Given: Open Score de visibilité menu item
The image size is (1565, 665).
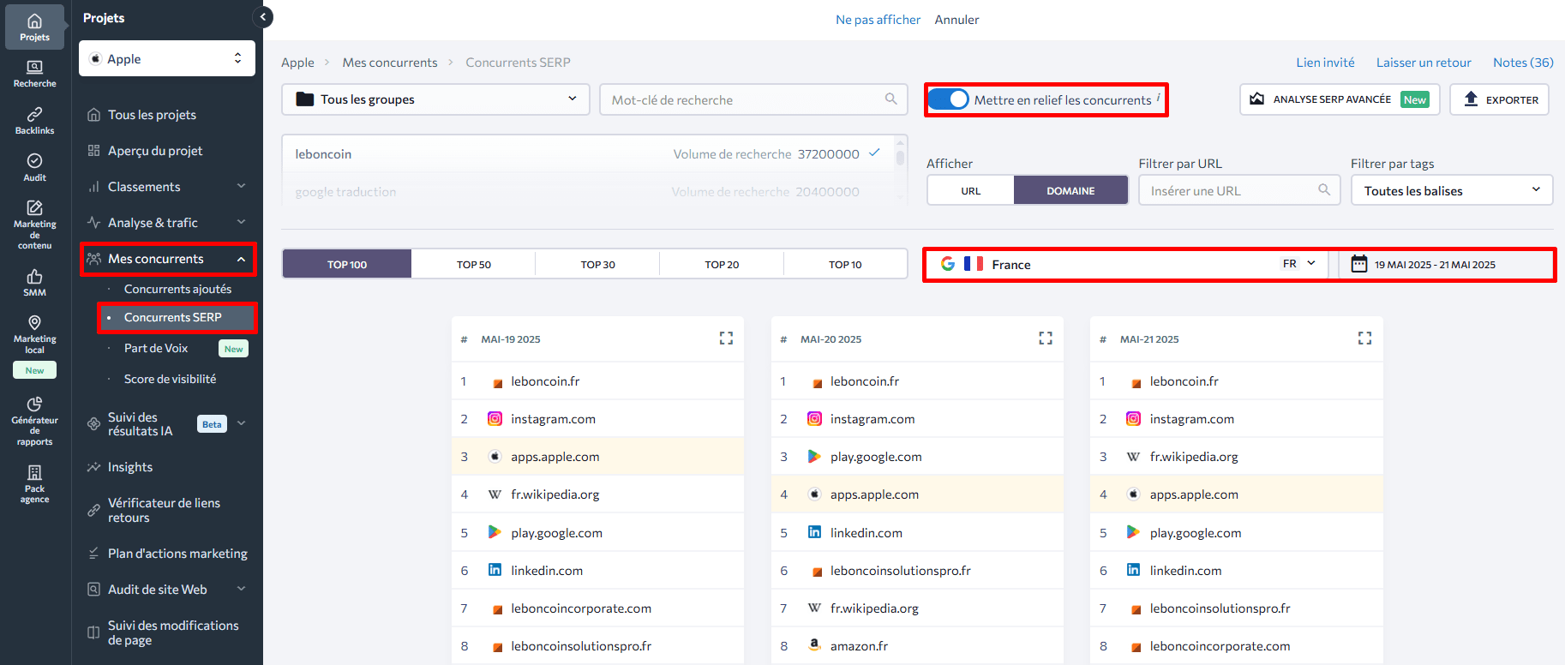Looking at the screenshot, I should [170, 379].
